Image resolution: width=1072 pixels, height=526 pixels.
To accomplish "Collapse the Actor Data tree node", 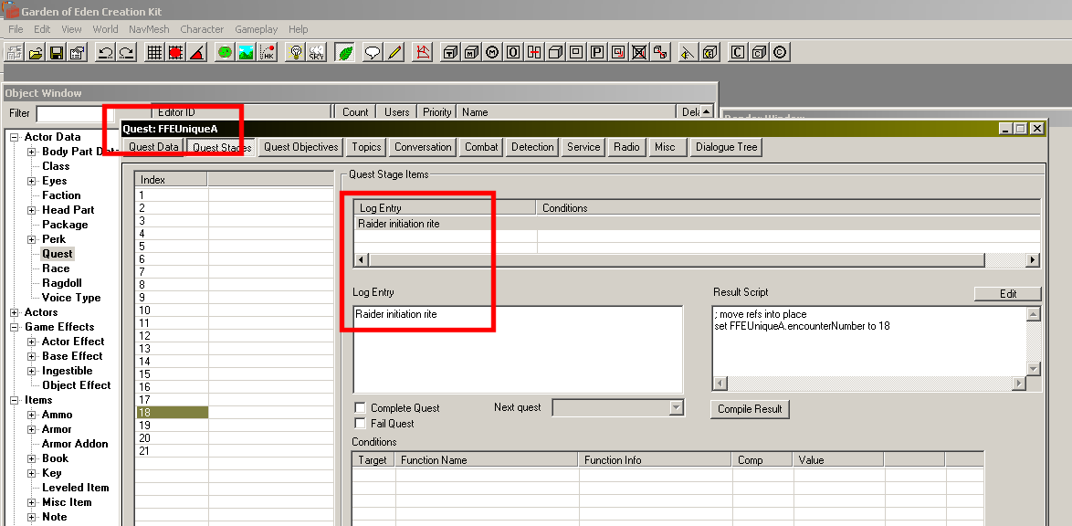I will coord(14,137).
